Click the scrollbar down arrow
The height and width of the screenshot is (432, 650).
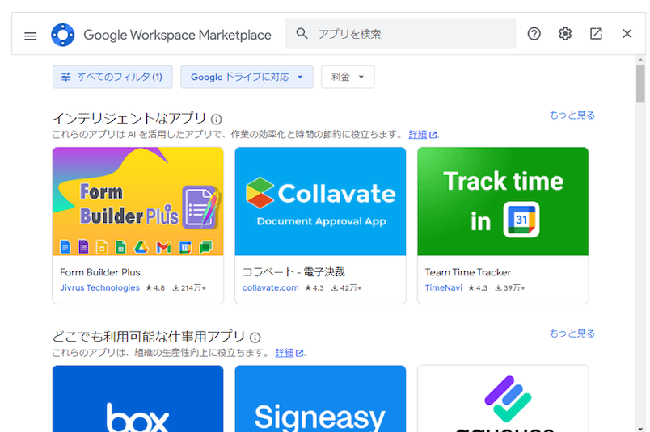640,428
